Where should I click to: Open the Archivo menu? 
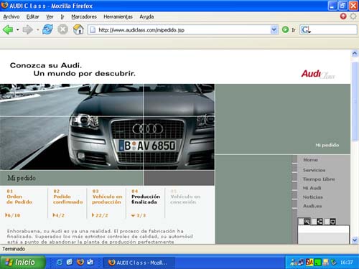[x=11, y=16]
